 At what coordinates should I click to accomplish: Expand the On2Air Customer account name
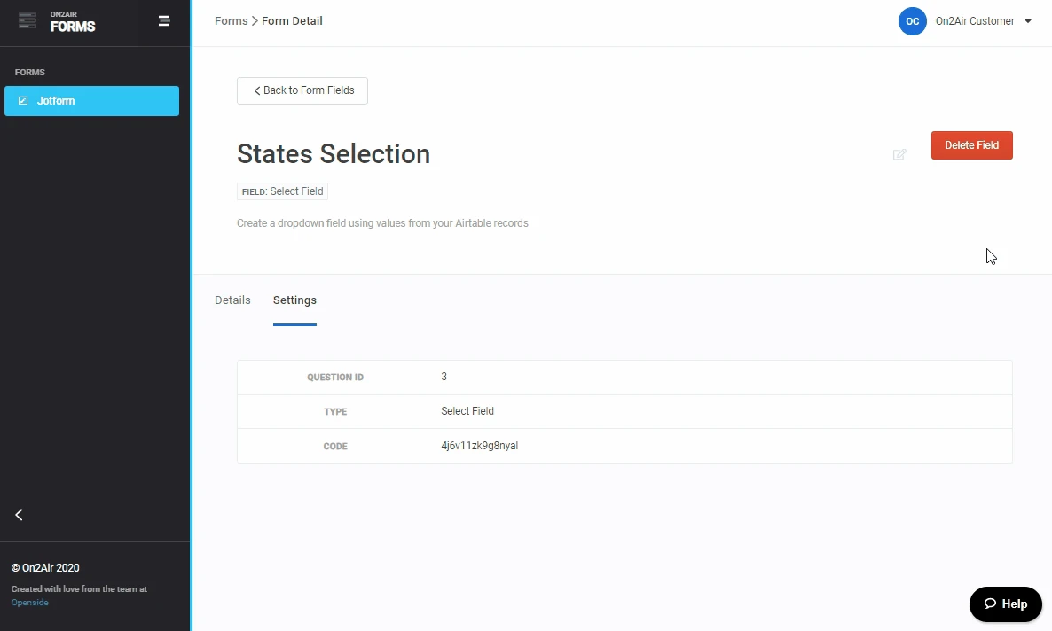pos(975,21)
